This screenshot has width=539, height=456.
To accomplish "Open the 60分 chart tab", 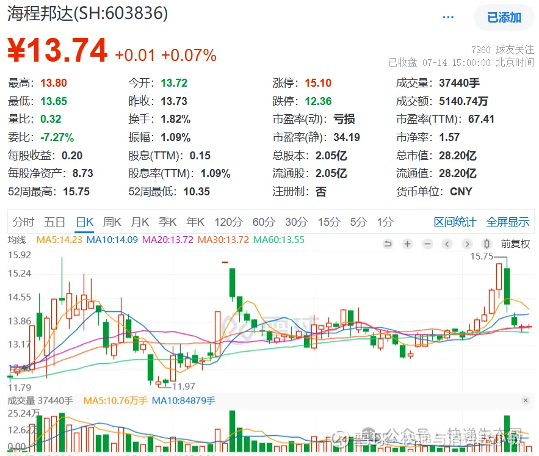I will point(264,222).
